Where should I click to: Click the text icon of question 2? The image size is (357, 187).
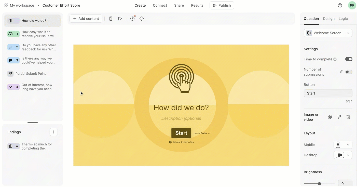[10, 47]
